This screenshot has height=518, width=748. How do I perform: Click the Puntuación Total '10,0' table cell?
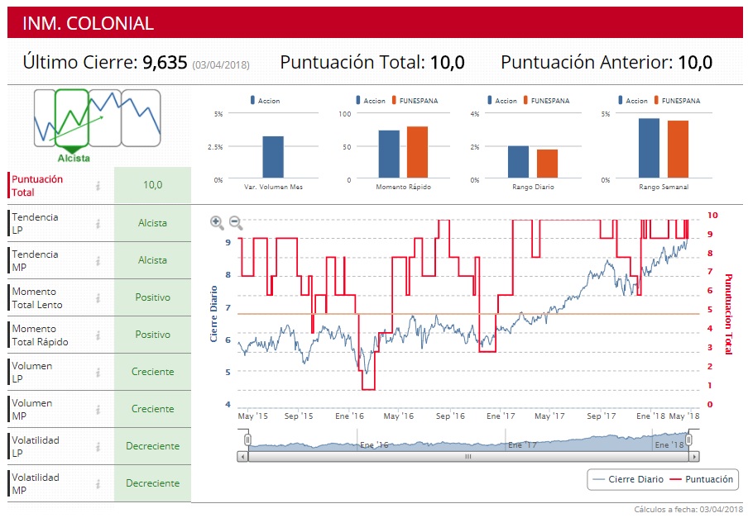point(152,185)
